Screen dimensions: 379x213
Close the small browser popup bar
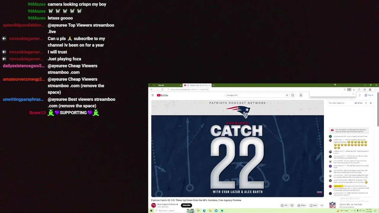(x=353, y=94)
